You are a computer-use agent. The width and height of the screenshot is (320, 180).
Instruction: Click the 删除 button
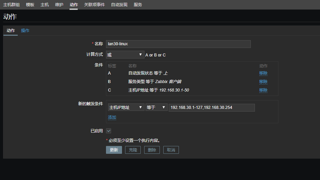(x=152, y=150)
